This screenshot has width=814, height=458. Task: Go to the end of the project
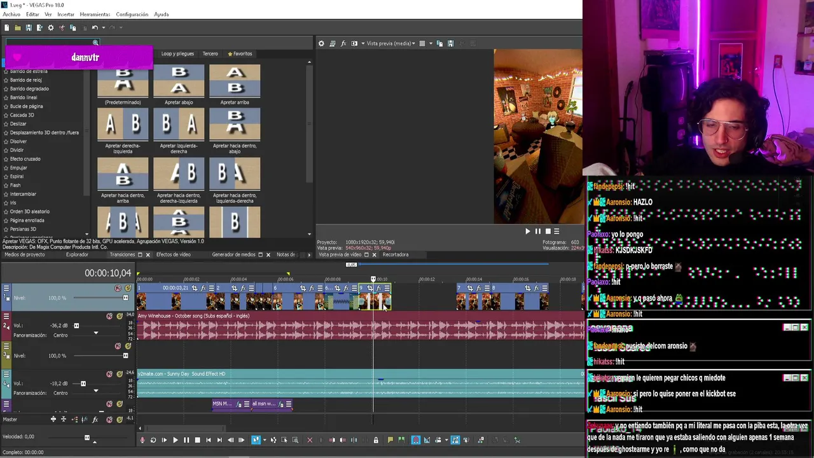coord(219,440)
